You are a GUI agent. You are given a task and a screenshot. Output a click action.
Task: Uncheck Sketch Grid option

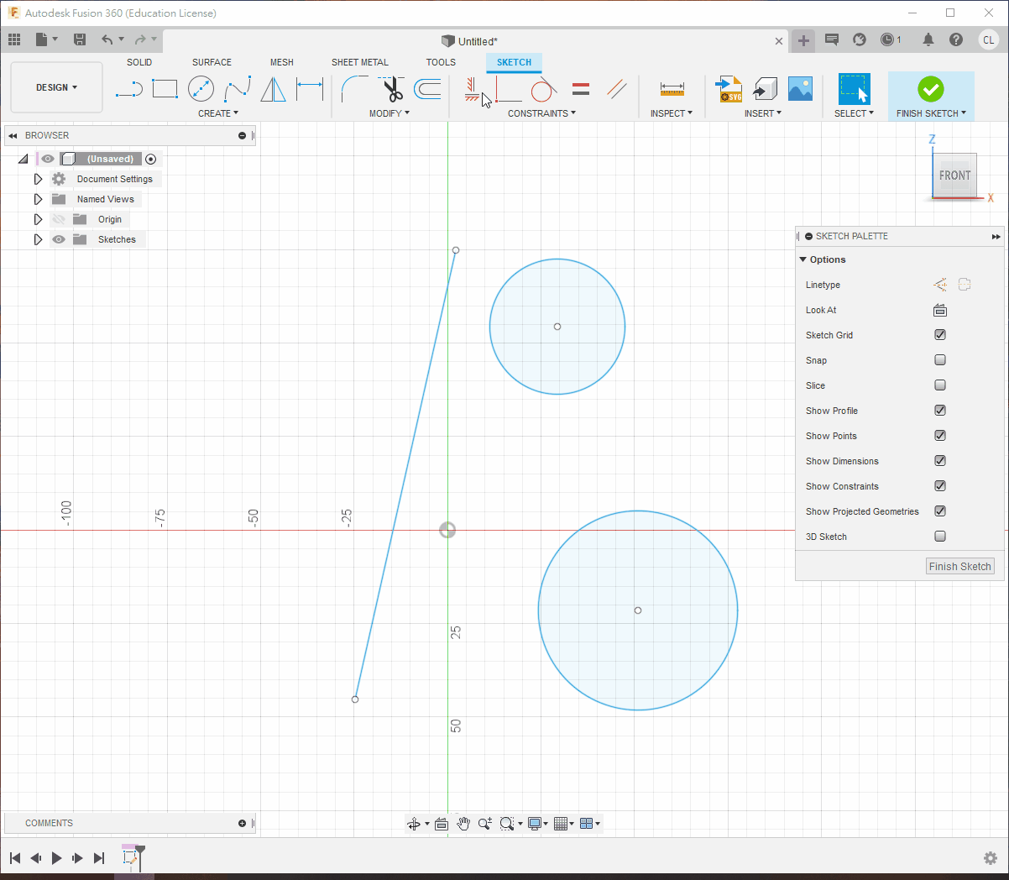click(x=940, y=335)
